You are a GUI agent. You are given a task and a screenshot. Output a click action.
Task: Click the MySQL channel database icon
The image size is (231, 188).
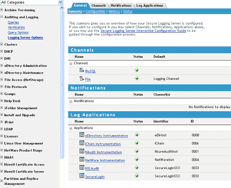pos(81,70)
